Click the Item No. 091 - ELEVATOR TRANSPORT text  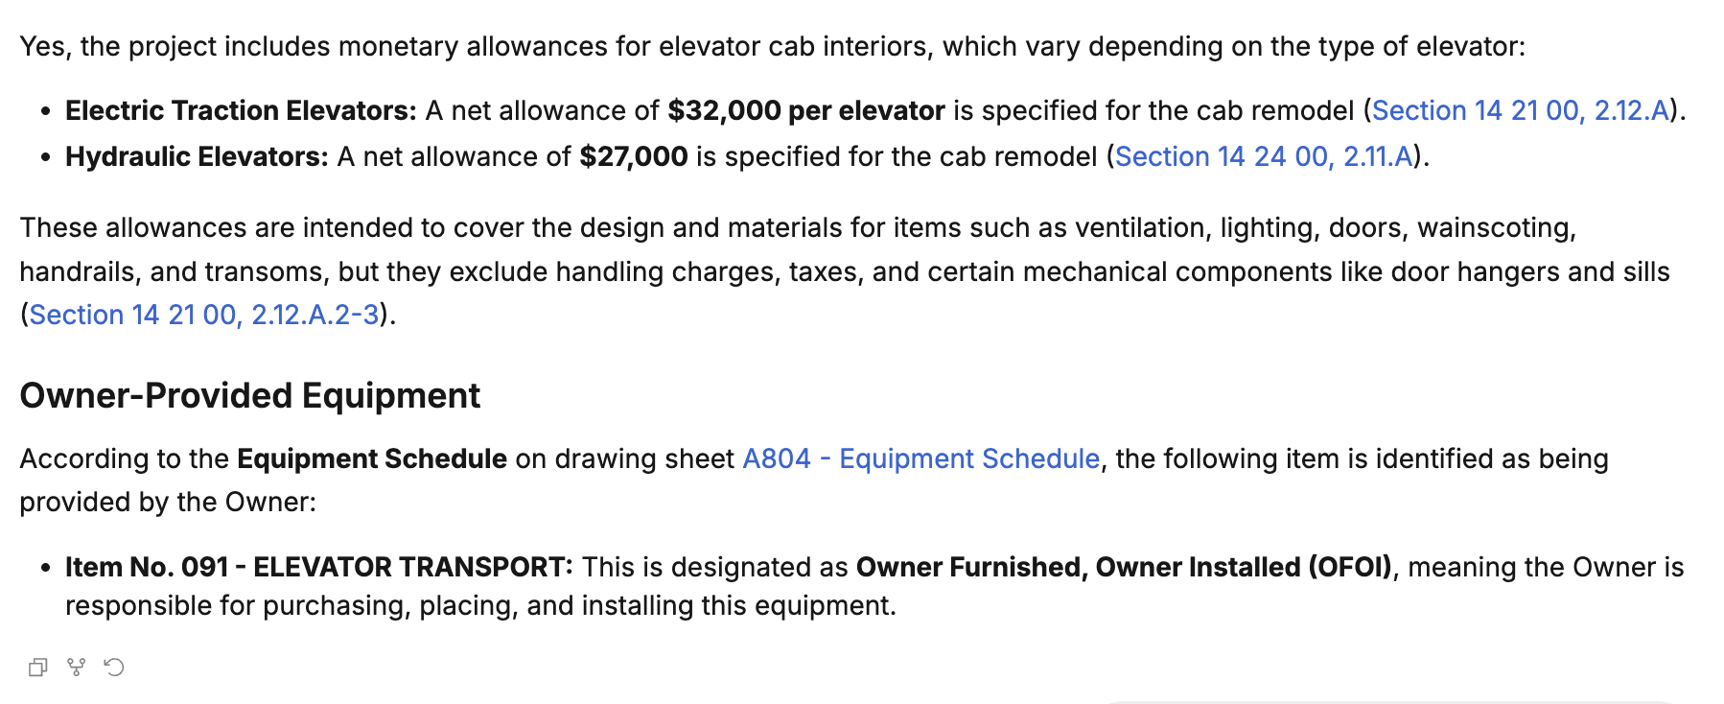point(318,567)
